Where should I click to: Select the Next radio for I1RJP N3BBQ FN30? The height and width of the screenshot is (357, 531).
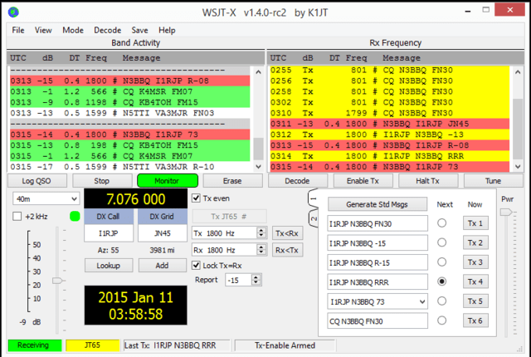click(x=441, y=223)
